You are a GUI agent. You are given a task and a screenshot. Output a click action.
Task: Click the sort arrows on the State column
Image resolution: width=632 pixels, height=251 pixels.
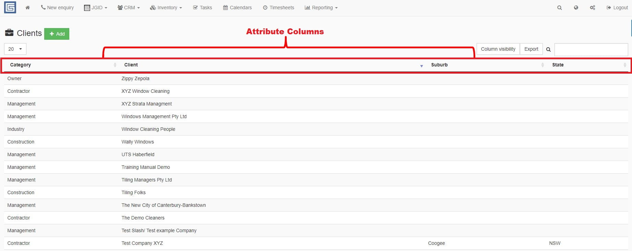click(625, 65)
